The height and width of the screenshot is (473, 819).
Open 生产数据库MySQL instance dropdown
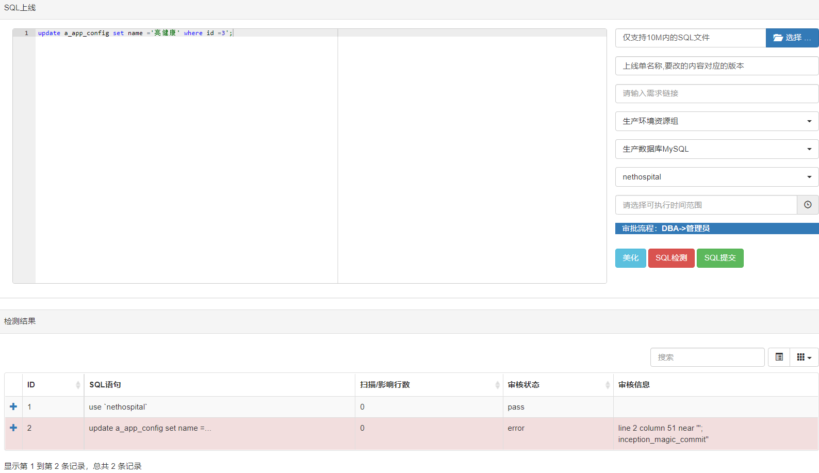tap(716, 149)
